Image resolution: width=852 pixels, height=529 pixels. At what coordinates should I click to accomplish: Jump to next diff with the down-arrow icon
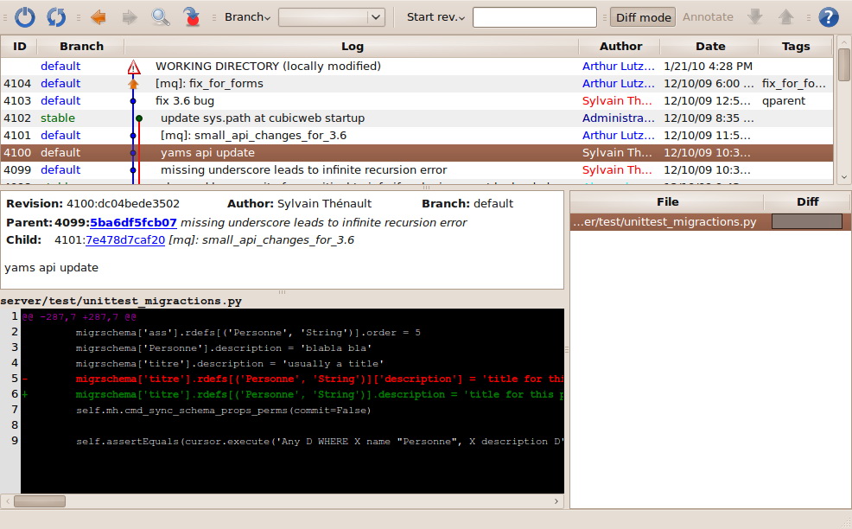pyautogui.click(x=753, y=16)
